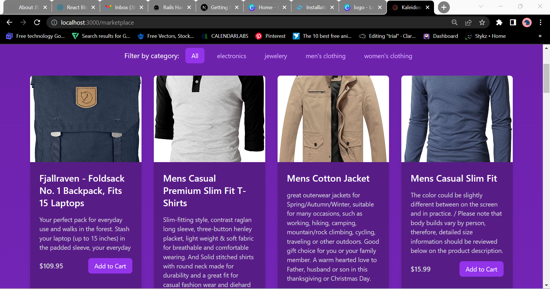This screenshot has height=289, width=550.
Task: Click the Mens Cotton Jacket image
Action: coord(333,119)
